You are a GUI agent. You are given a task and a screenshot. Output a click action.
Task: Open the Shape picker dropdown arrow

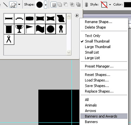tap(46, 5)
